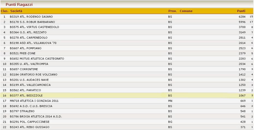Click points value 646
This screenshot has height=130, width=254.
(x=243, y=106)
